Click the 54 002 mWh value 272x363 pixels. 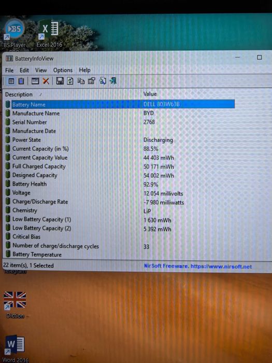(x=159, y=175)
